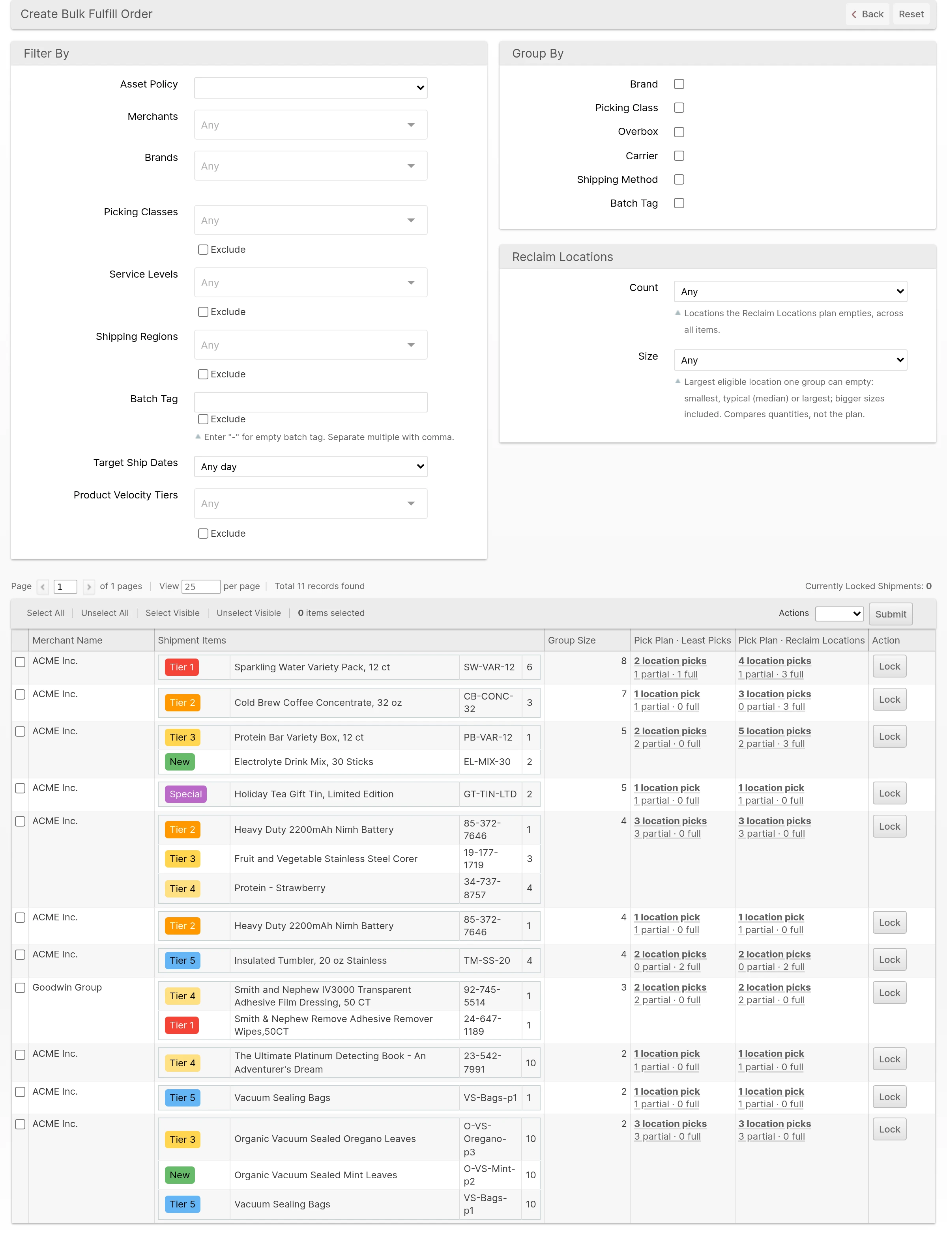This screenshot has width=947, height=1239.
Task: Click the Back button
Action: (x=867, y=14)
